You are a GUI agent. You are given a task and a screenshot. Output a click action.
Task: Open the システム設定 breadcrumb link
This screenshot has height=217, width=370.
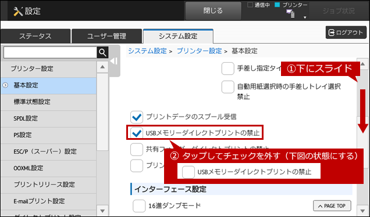pyautogui.click(x=147, y=51)
